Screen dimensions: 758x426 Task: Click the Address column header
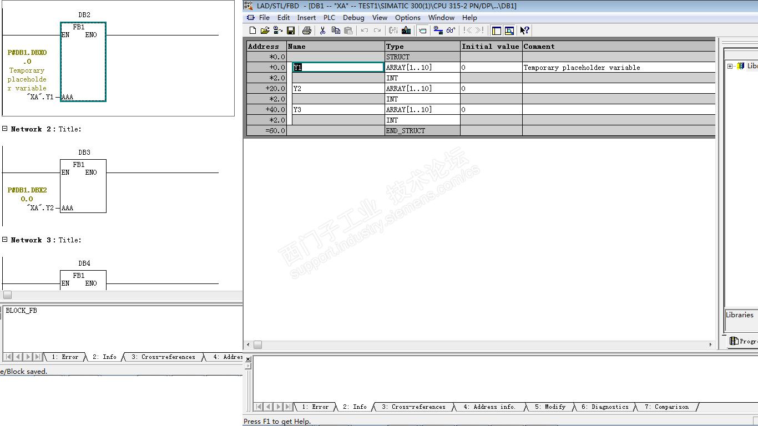(266, 46)
